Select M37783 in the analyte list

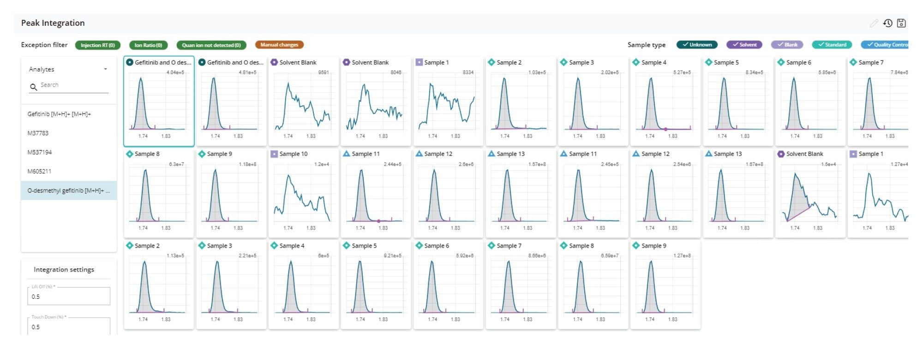pos(38,133)
